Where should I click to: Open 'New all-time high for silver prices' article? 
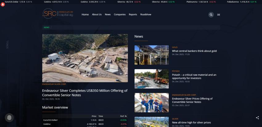point(191,122)
